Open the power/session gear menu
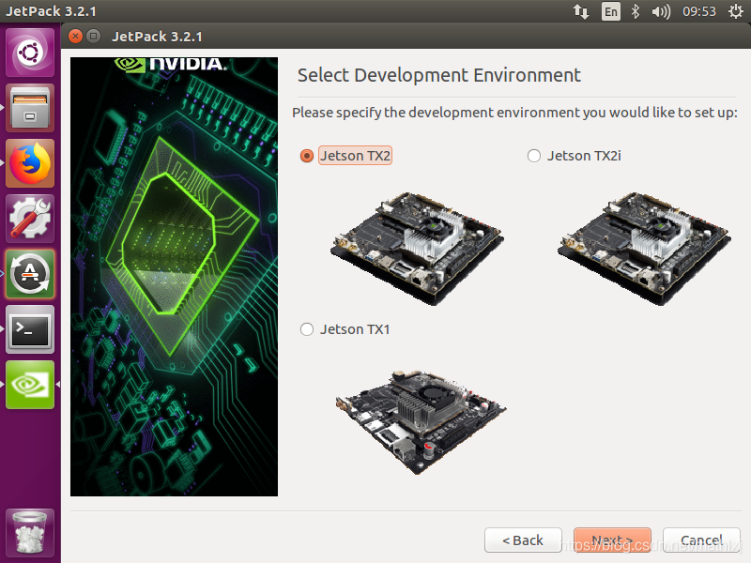The width and height of the screenshot is (751, 563). coord(736,11)
